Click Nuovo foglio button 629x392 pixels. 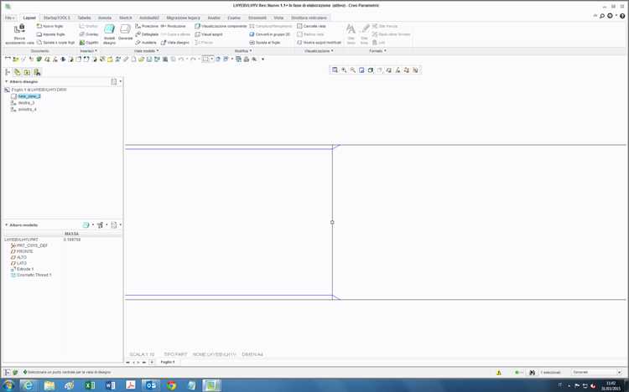(x=49, y=26)
